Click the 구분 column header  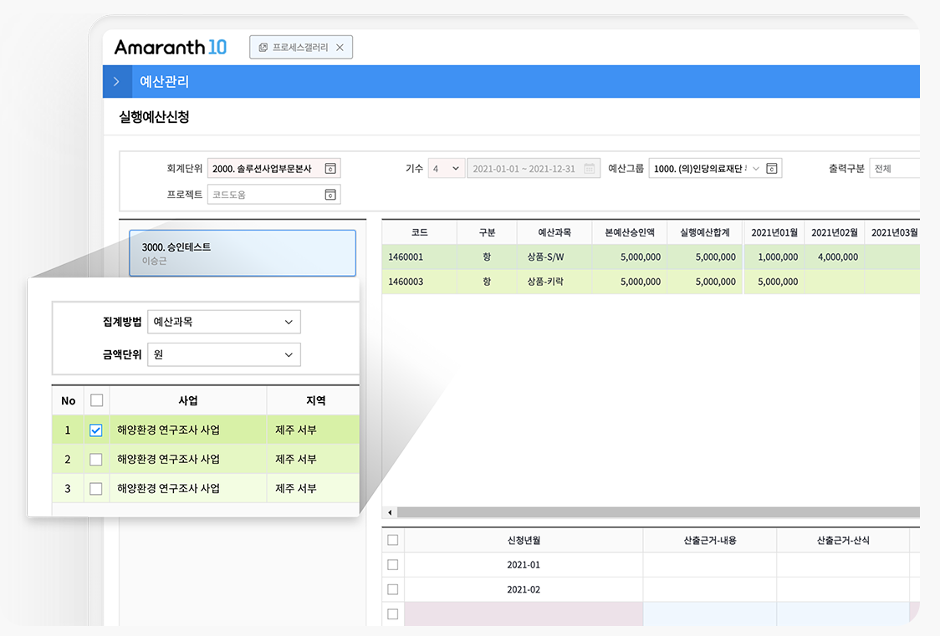click(487, 232)
